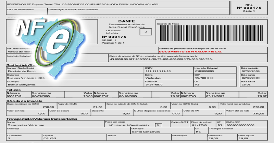274x143 pixels.
Task: Select the carrier name Transportes Valdemar
Action: (26, 125)
